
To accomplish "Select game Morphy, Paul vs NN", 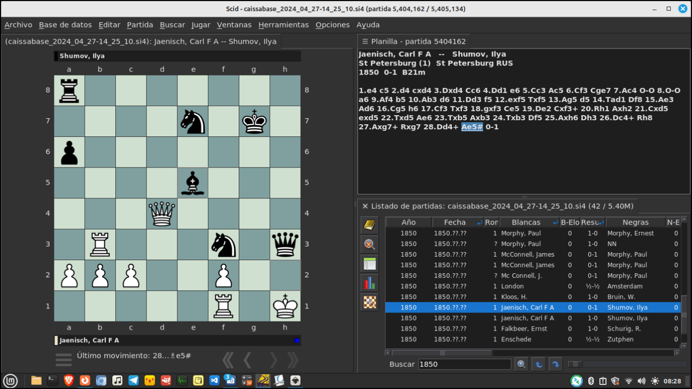I will [533, 244].
